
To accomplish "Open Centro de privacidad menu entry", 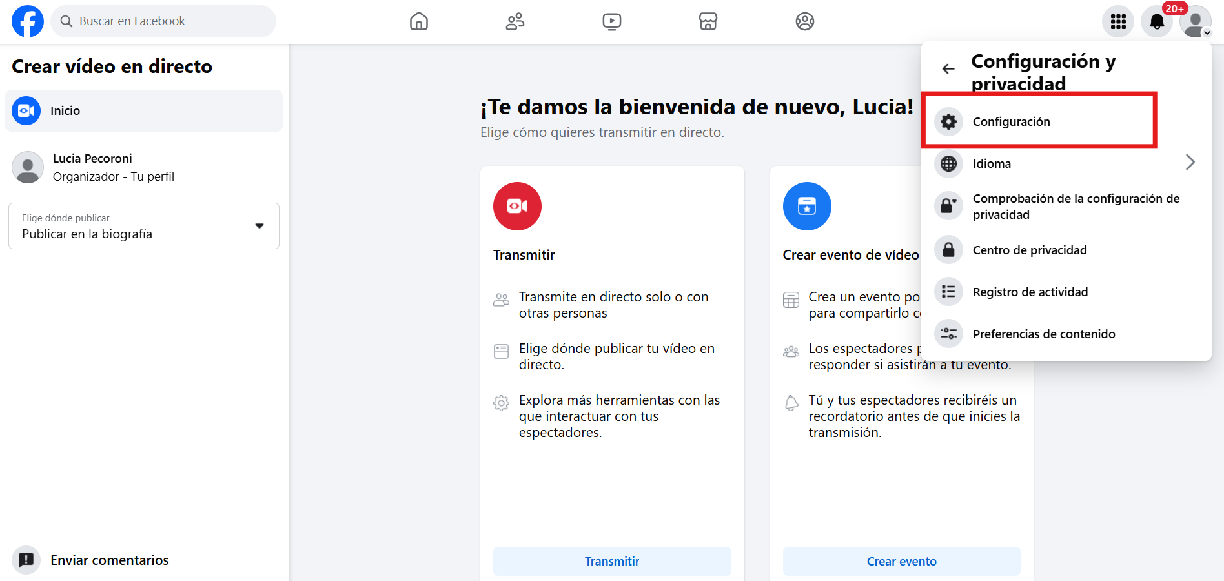I will point(1029,250).
